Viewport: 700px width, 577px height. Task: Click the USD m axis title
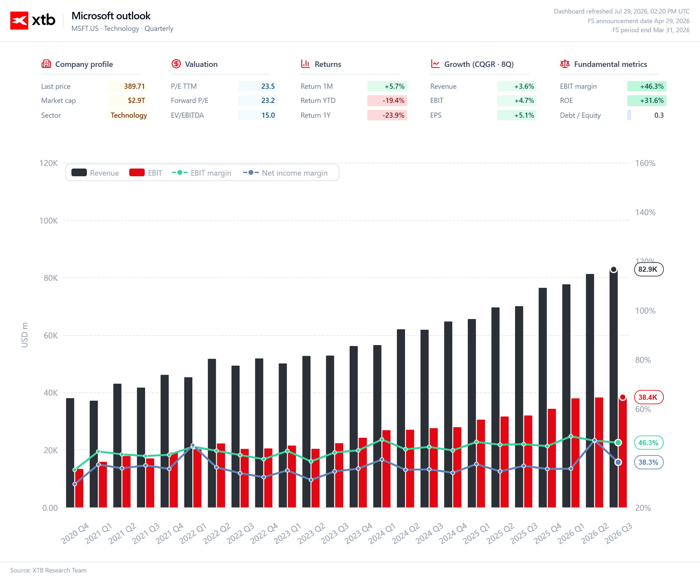point(24,335)
